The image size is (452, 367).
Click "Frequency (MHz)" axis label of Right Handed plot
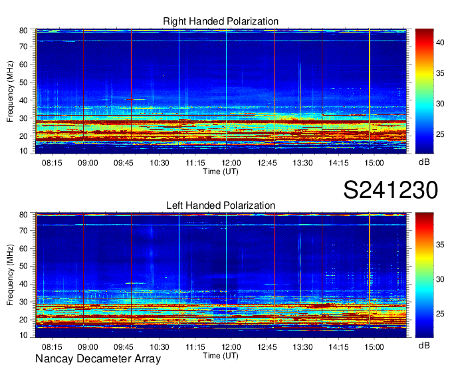[10, 91]
